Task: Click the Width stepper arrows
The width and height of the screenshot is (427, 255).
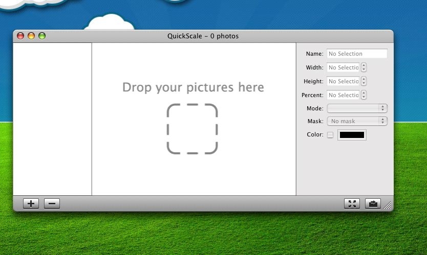Action: [x=364, y=67]
